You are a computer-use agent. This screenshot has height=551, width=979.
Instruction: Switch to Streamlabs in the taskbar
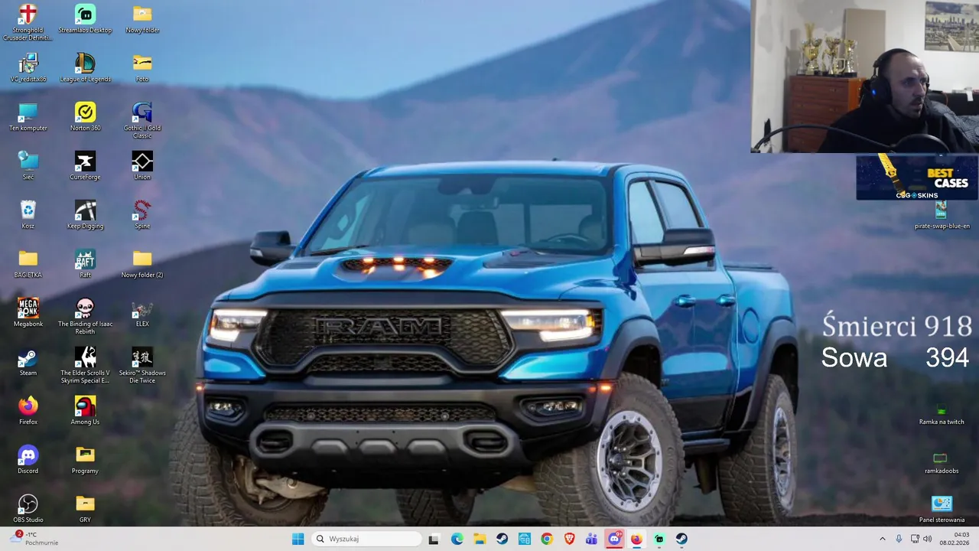coord(659,539)
